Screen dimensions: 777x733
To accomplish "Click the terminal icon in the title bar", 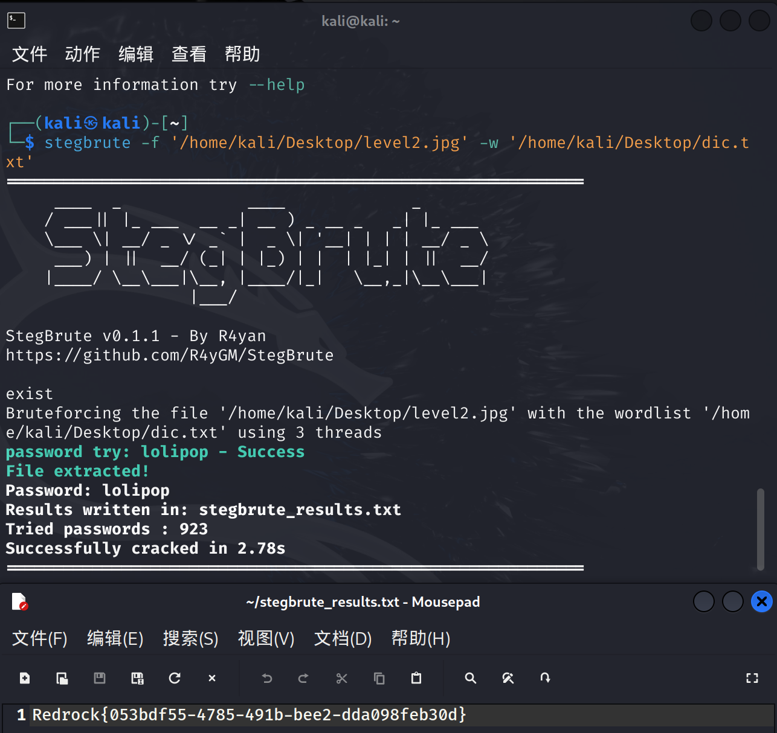I will (16, 21).
